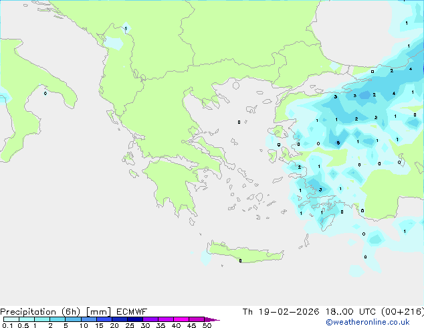The width and height of the screenshot is (424, 328).
Task: Select the 2–5 mm legend color swatch
Action: pos(58,319)
